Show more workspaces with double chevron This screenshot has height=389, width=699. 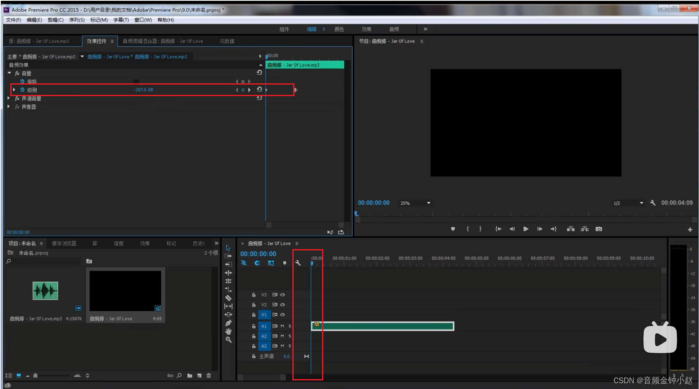point(425,29)
